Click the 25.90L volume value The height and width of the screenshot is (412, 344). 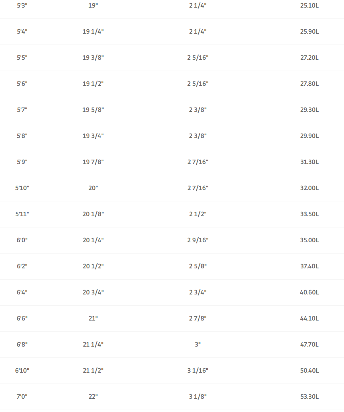[309, 32]
